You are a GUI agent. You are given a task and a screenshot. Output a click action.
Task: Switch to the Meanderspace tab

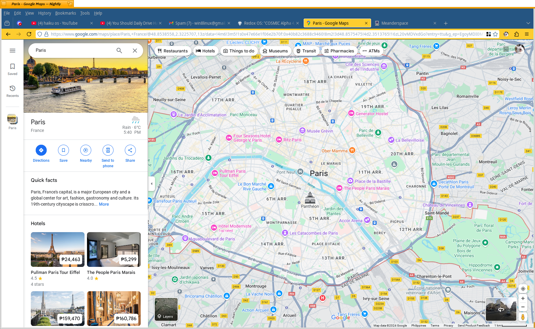pyautogui.click(x=395, y=23)
